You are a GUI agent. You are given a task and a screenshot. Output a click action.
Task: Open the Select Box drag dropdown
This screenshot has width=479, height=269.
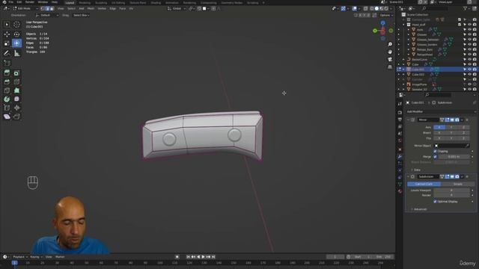(x=82, y=15)
